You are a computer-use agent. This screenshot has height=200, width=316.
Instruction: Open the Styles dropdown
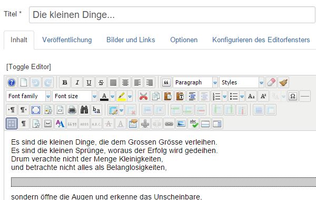(242, 82)
